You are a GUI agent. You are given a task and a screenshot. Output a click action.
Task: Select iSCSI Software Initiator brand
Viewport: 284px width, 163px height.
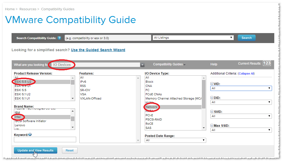click(x=42, y=121)
